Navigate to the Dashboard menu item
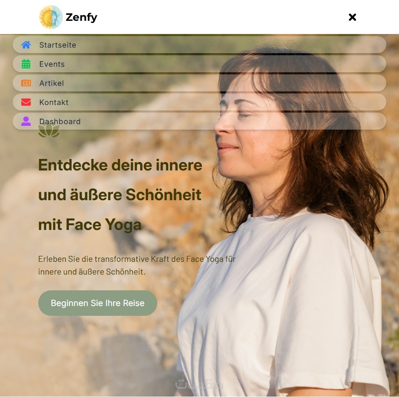399x397 pixels. click(200, 121)
